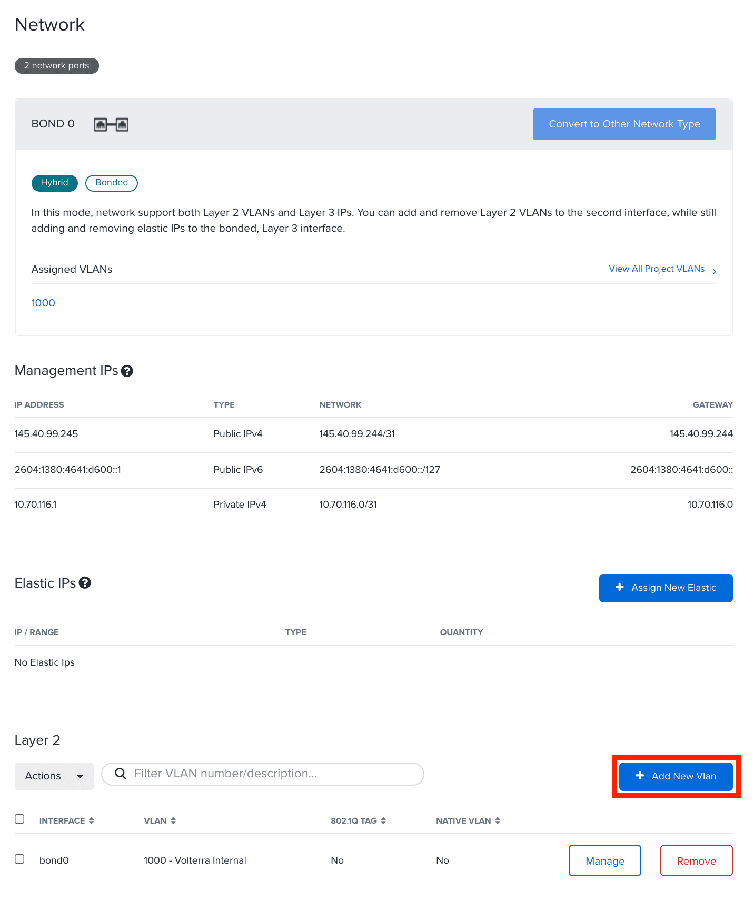Screen dimensions: 754x910
Task: Focus the Filter VLAN number/description field
Action: click(x=263, y=774)
